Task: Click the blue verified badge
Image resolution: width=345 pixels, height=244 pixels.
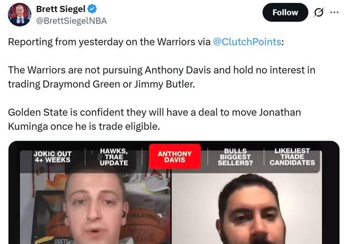Action: (92, 9)
